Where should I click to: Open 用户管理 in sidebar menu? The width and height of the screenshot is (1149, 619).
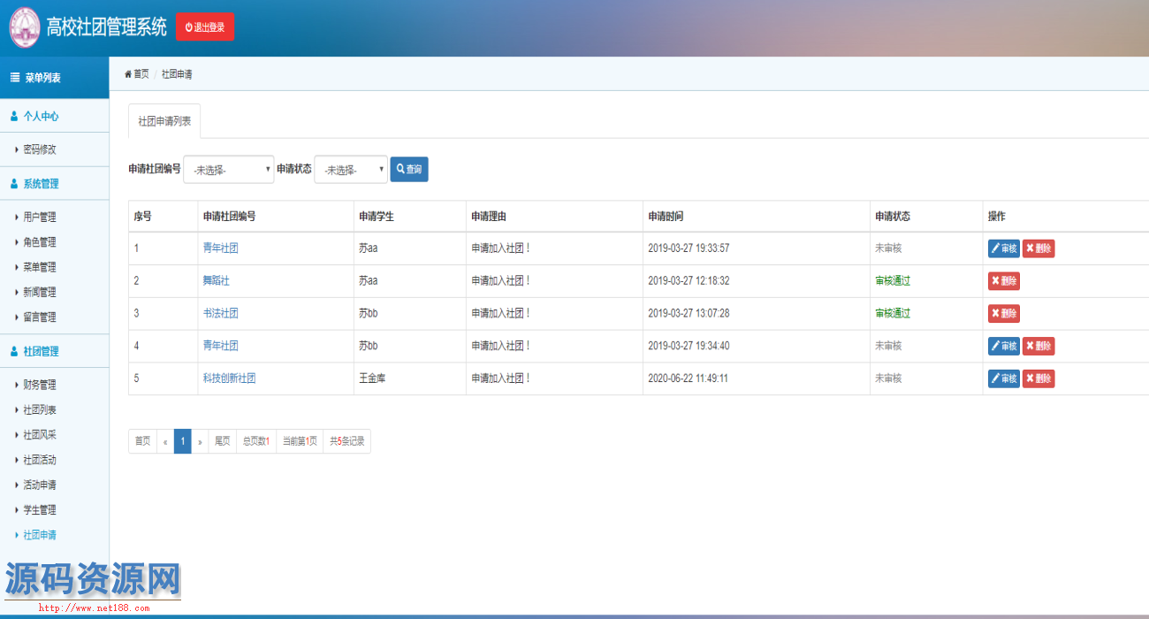40,217
